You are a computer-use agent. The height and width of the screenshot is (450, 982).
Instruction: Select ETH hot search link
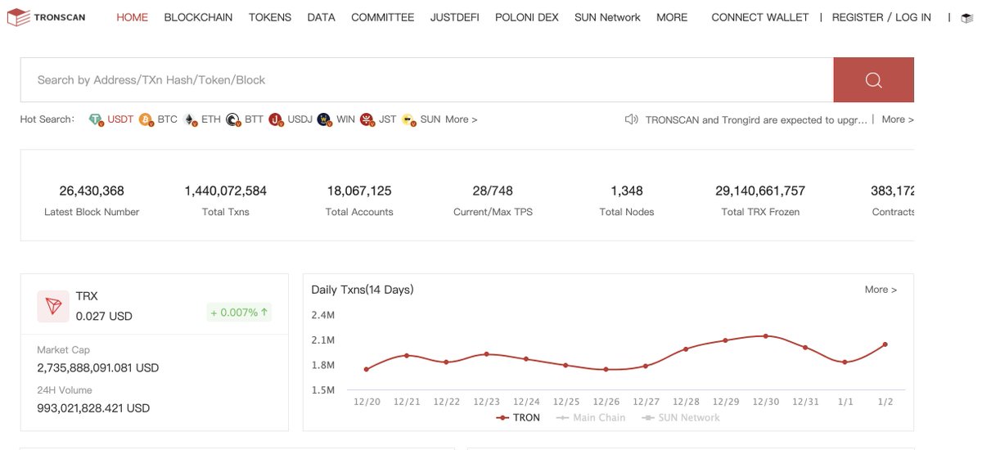[211, 119]
